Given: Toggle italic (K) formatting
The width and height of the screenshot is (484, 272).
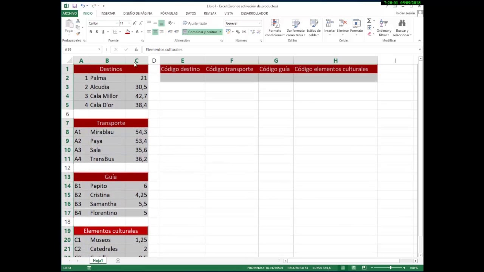Looking at the screenshot, I should 97,32.
